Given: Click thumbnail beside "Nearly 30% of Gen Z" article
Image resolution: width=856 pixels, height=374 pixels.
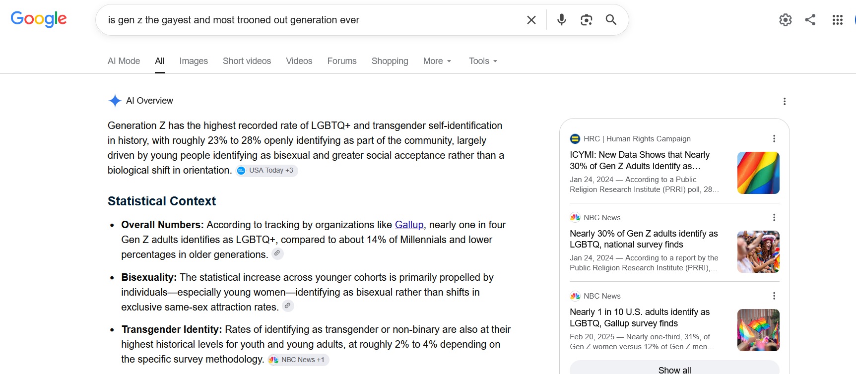Looking at the screenshot, I should [x=758, y=251].
